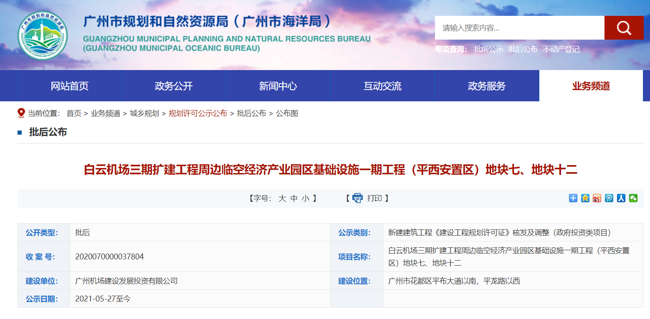Share via Tencent Weibo P icon

[609, 198]
